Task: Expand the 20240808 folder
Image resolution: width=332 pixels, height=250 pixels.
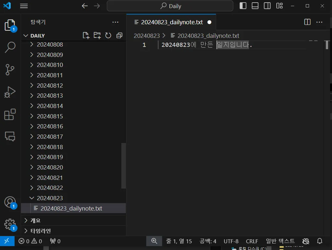Action: click(x=73, y=44)
